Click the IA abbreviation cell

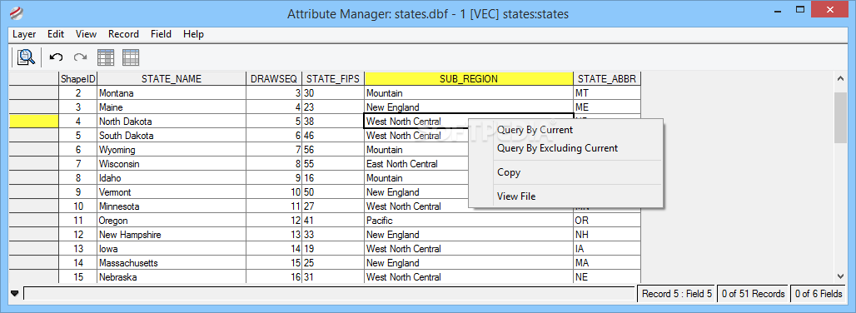click(607, 249)
